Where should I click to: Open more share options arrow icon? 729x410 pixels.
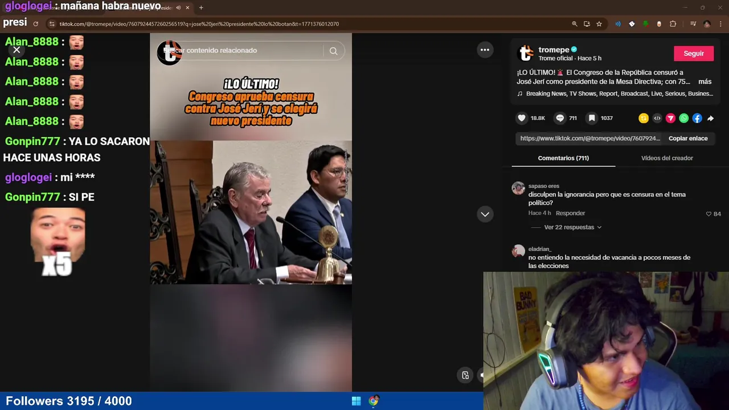pos(711,118)
